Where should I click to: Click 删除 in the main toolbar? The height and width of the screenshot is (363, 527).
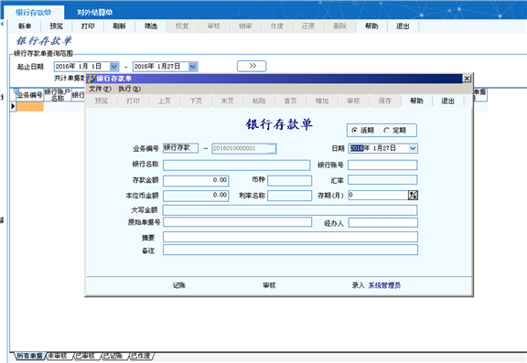[340, 27]
